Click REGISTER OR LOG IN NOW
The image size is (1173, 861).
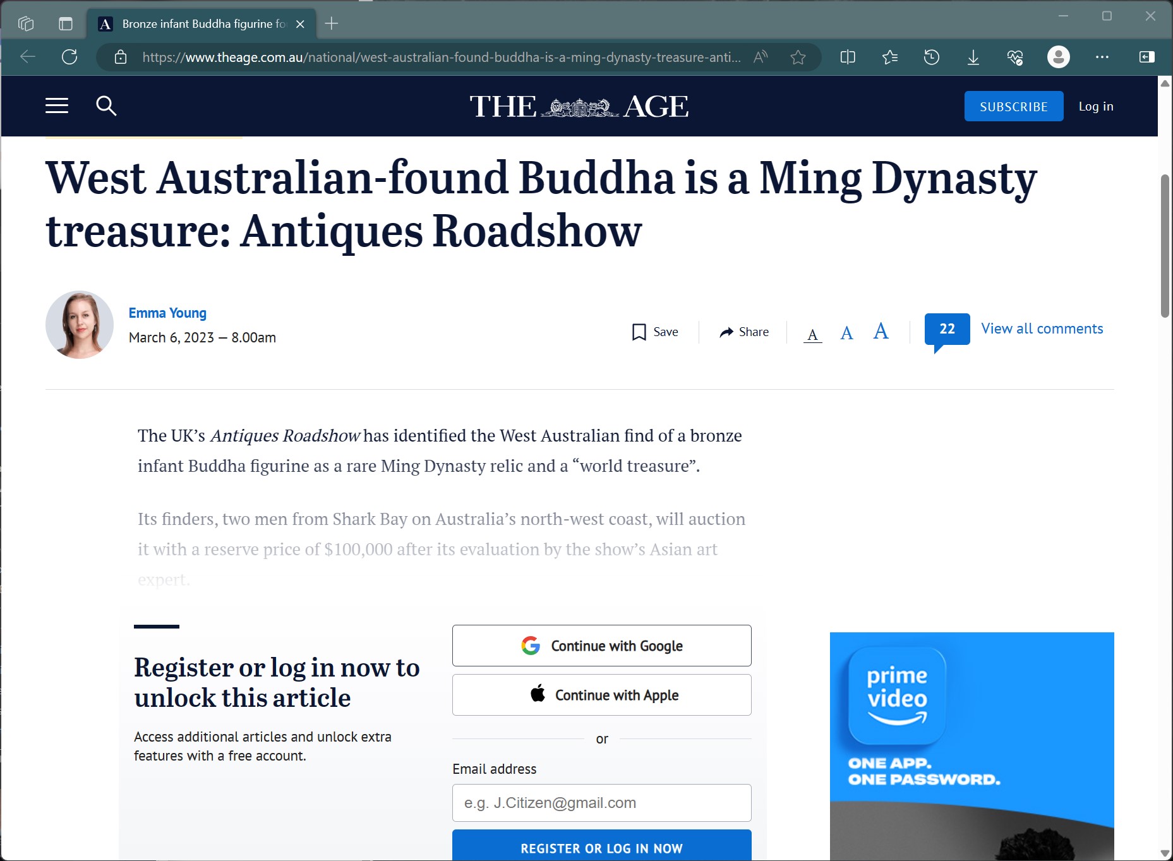pos(601,846)
